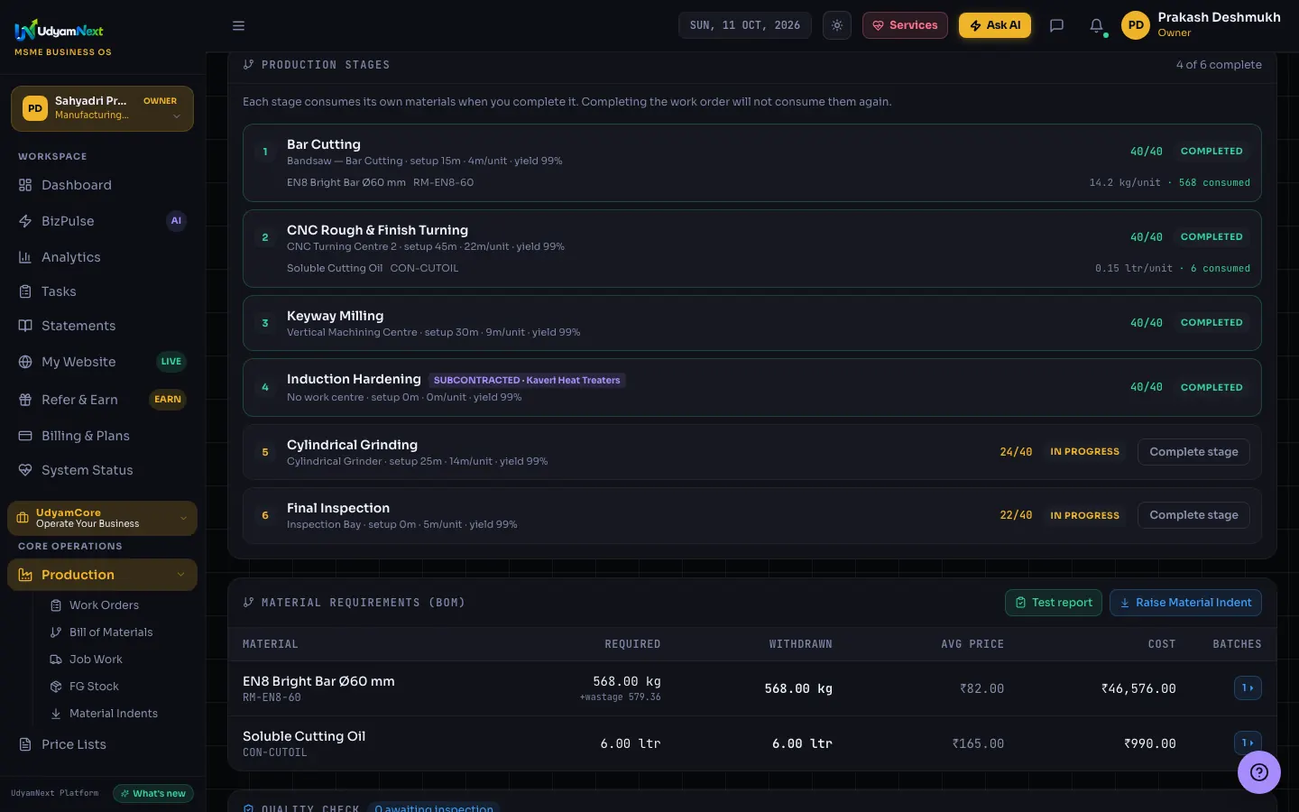1299x812 pixels.
Task: Click the Subcontracted Kaveri Heat Treaters tag
Action: 527,380
